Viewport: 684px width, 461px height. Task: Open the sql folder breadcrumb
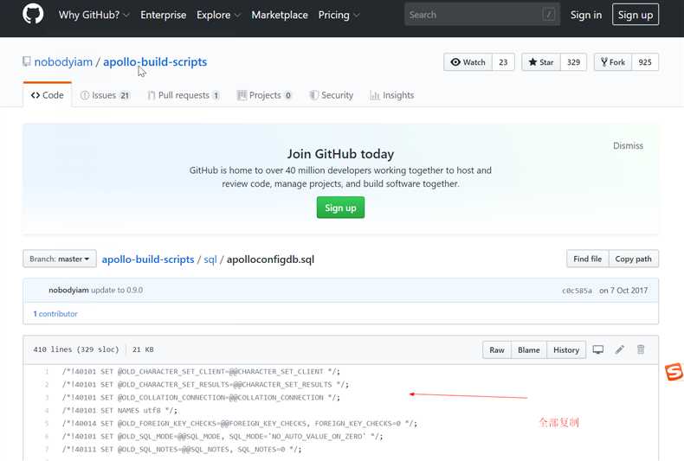[210, 259]
